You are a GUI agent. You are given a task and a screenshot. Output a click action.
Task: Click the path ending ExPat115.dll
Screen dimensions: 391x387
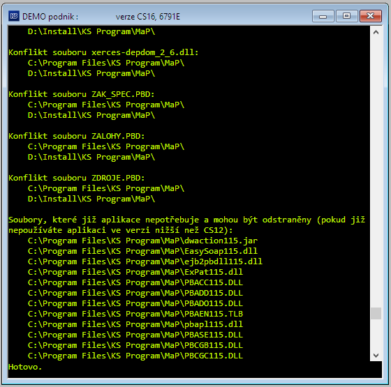tap(135, 272)
